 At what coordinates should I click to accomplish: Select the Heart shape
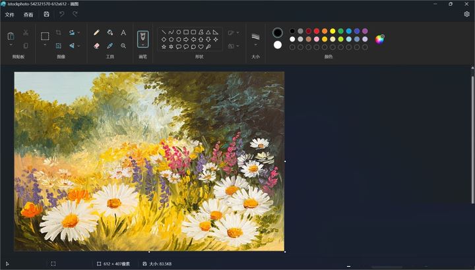tap(201, 47)
